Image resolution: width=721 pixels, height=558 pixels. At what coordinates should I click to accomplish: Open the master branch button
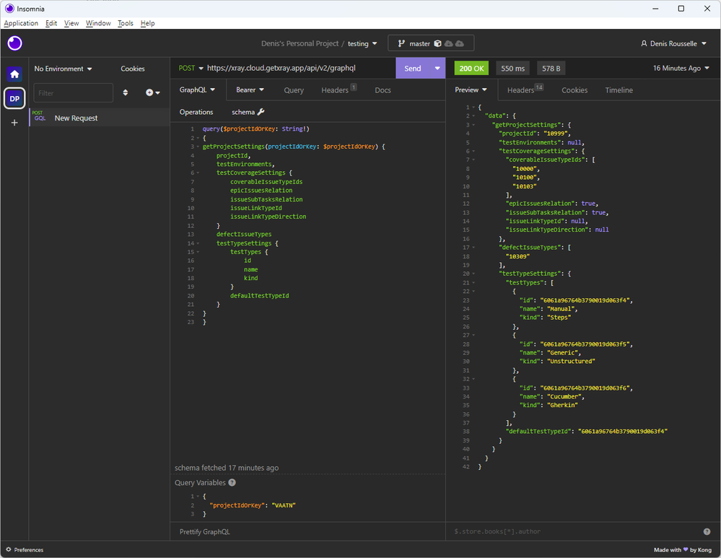pyautogui.click(x=431, y=43)
